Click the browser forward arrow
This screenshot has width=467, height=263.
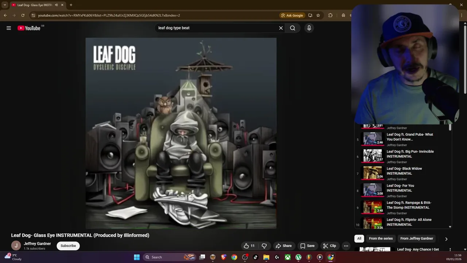(14, 15)
